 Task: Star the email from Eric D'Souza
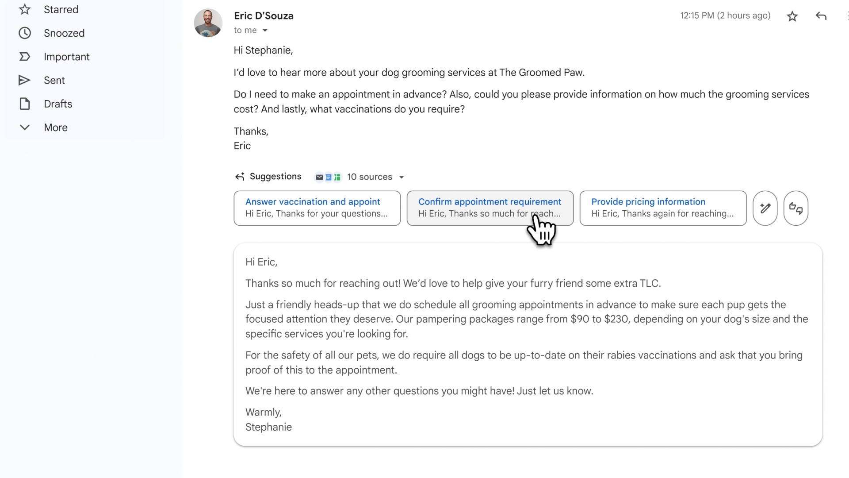point(792,16)
